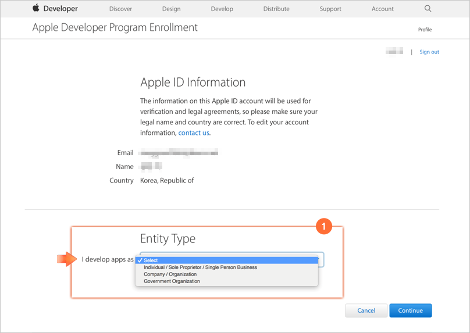Click the Continue button
The image size is (470, 333).
pyautogui.click(x=410, y=310)
